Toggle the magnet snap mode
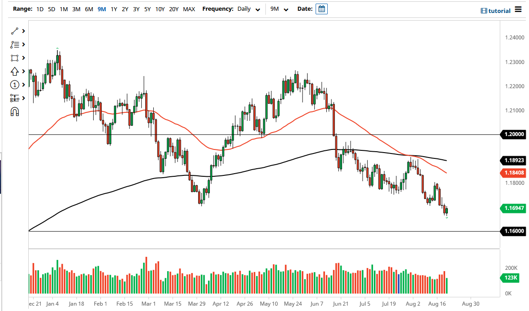Image resolution: width=529 pixels, height=311 pixels. (15, 112)
